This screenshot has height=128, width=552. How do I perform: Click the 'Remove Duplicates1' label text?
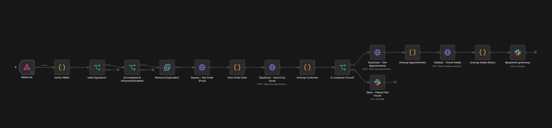coord(167,78)
